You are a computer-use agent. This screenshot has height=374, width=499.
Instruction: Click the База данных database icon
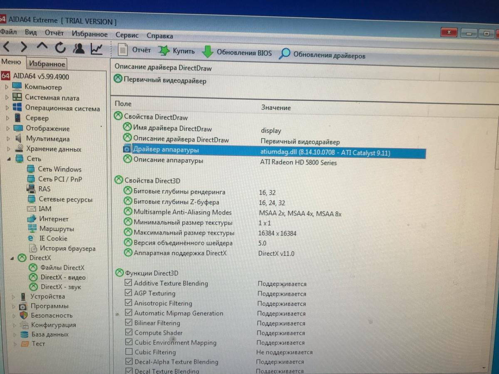(x=24, y=334)
